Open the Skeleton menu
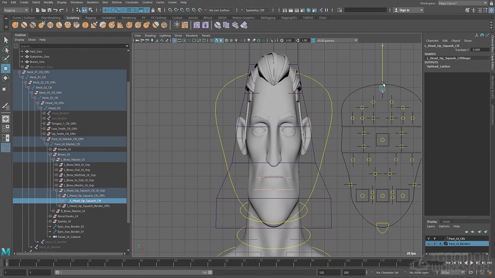495x278 pixels. pyautogui.click(x=92, y=2)
